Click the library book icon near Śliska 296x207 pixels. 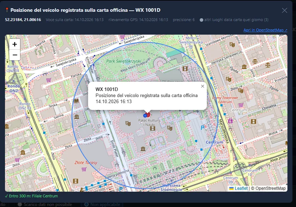pos(76,101)
